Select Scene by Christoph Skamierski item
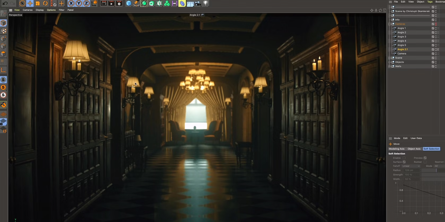 click(412, 11)
